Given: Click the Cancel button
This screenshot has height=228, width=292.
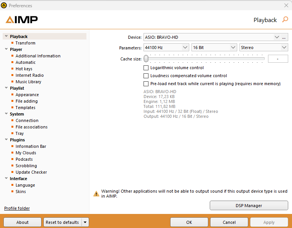Looking at the screenshot, I should click(229, 222).
